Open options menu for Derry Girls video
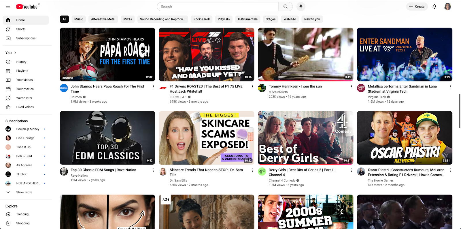461x229 pixels. 351,170
